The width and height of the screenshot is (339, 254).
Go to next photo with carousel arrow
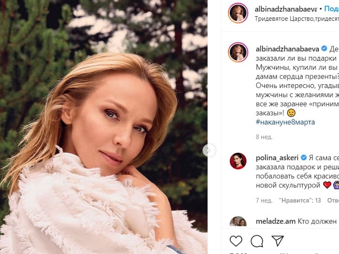[x=209, y=150]
